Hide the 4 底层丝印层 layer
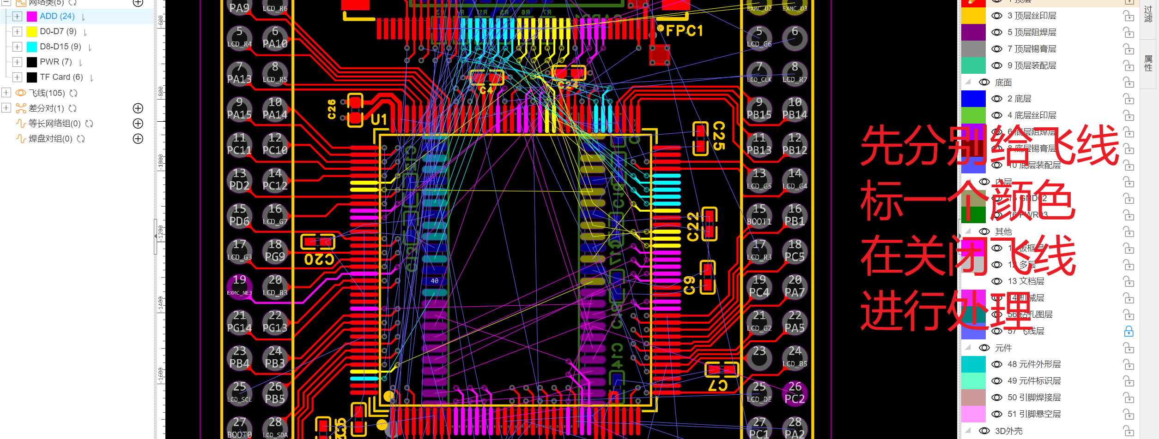1159x439 pixels. coord(997,115)
